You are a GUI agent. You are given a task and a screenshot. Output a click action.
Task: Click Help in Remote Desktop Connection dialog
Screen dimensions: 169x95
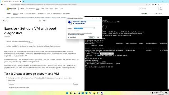(98, 37)
